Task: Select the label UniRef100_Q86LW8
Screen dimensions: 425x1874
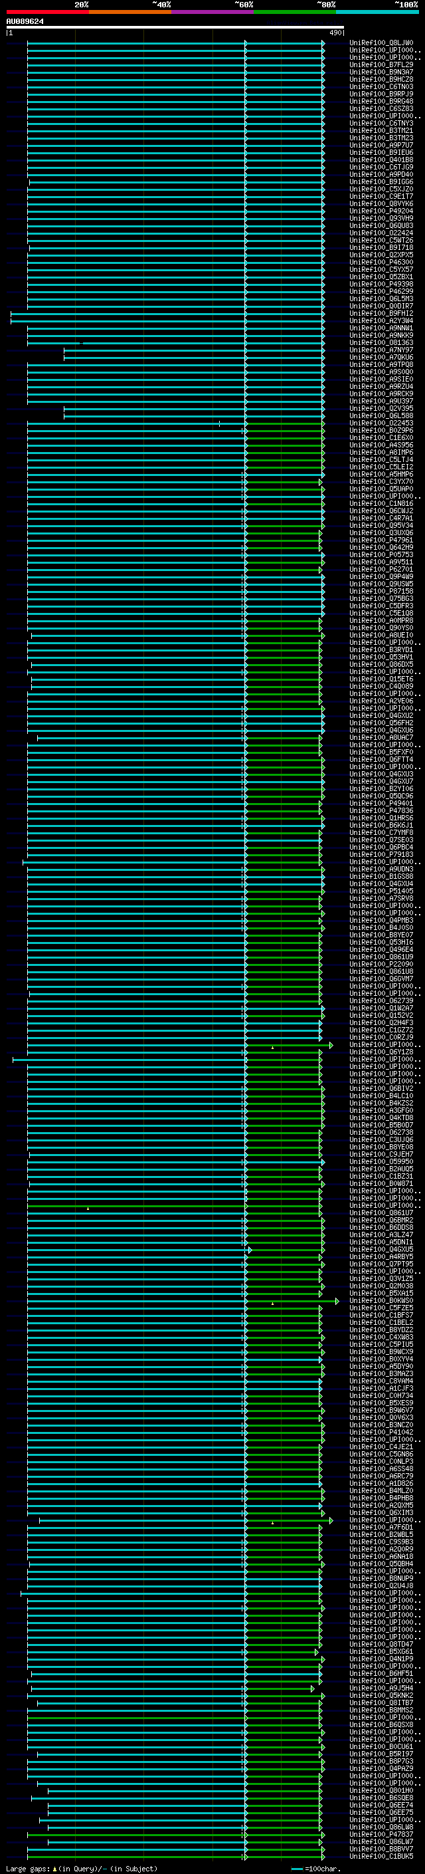Action: 381,1827
